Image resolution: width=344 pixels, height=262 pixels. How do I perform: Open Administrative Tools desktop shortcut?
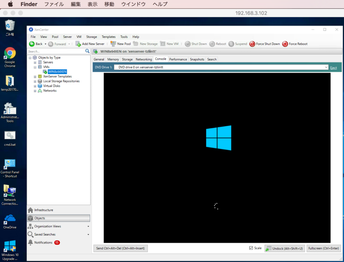(x=10, y=113)
